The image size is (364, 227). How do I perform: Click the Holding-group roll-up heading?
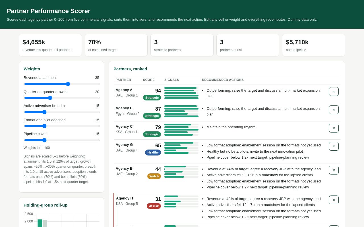click(x=45, y=205)
